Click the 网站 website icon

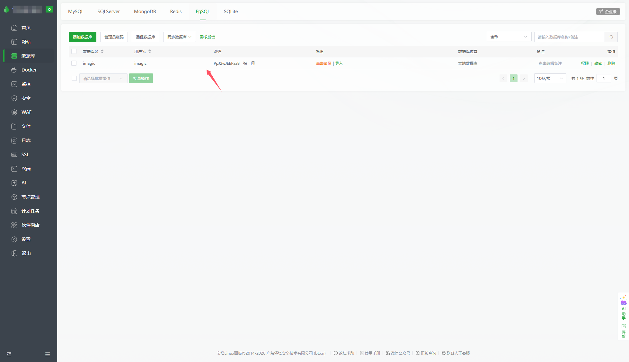coord(14,42)
